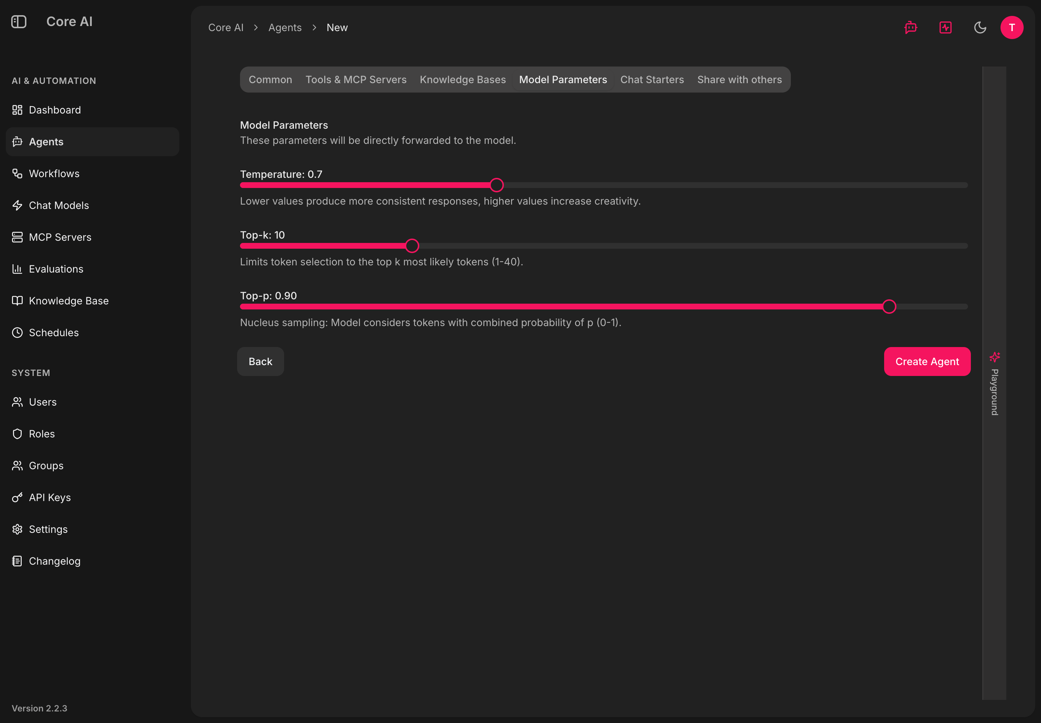1041x723 pixels.
Task: Click the Temperature: 0.7 label
Action: (281, 174)
